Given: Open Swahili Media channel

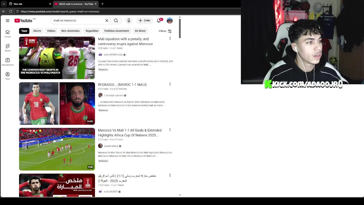Looking at the screenshot, I should (x=111, y=146).
